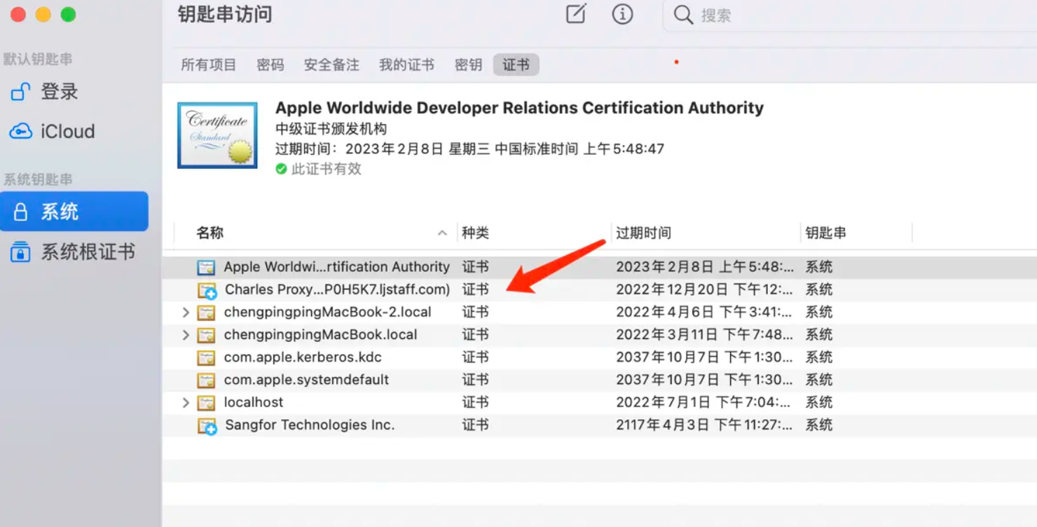Click the lock icon beside 系统
Image resolution: width=1037 pixels, height=527 pixels.
coord(20,212)
